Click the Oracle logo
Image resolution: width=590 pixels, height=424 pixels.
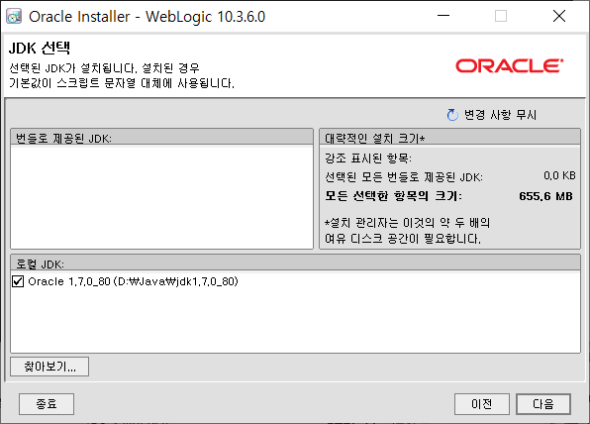[510, 65]
